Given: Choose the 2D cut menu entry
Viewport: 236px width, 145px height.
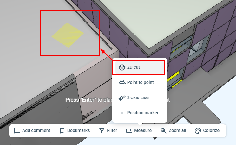Looking at the screenshot, I should click(x=140, y=67).
